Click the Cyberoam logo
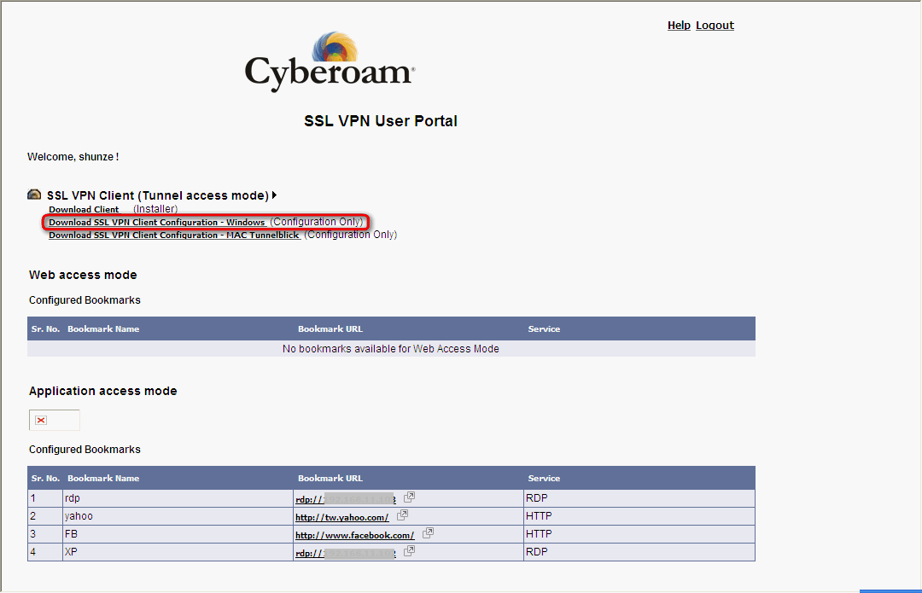The image size is (922, 593). coord(330,61)
